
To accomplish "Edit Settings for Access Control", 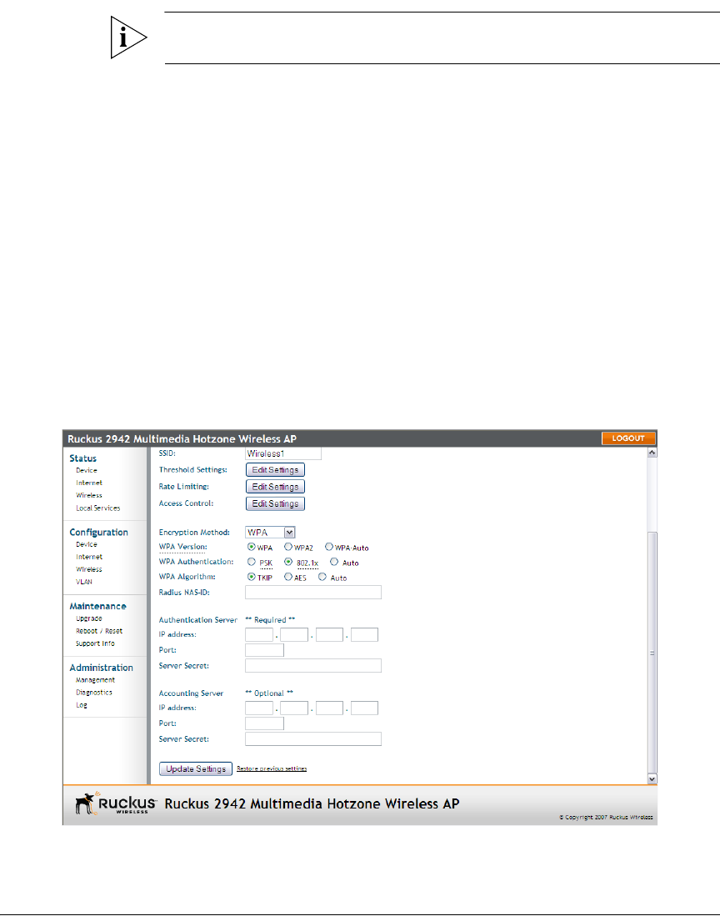I will [x=275, y=503].
